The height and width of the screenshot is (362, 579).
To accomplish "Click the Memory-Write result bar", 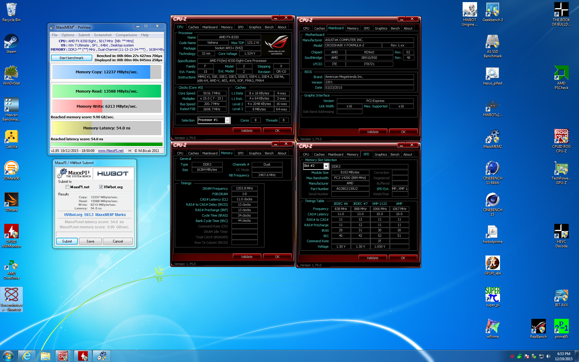I will [x=107, y=106].
